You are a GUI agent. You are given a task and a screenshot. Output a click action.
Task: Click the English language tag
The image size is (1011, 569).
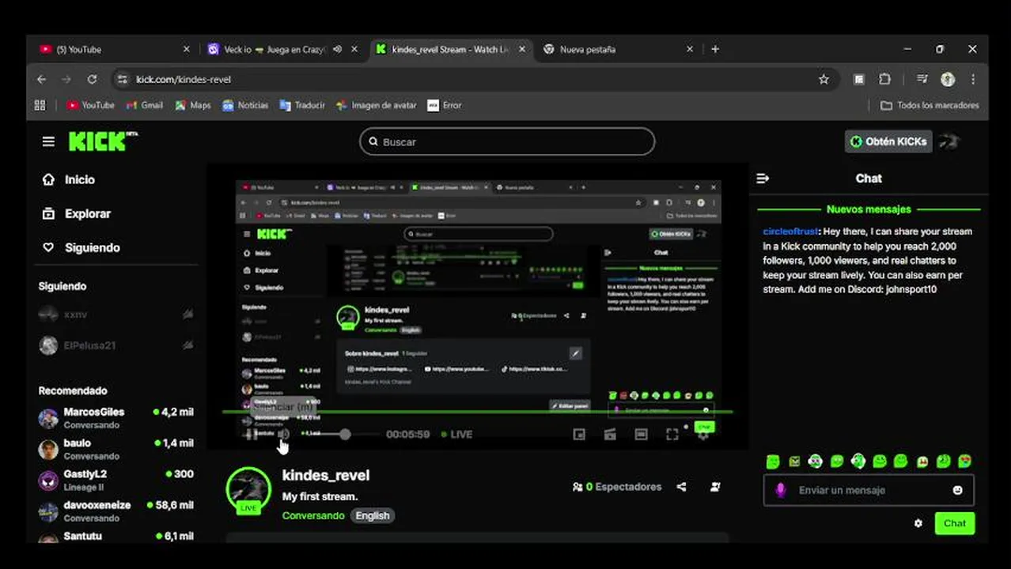(x=373, y=515)
